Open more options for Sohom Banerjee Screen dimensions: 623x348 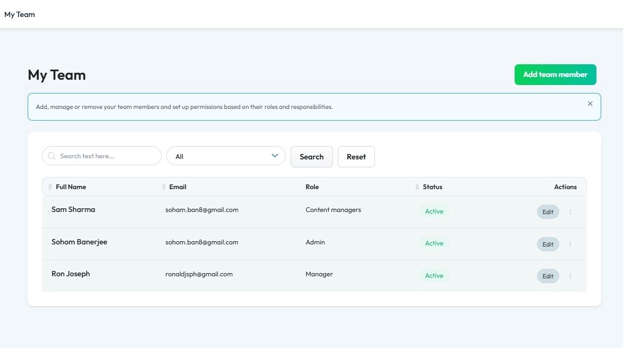tap(570, 244)
